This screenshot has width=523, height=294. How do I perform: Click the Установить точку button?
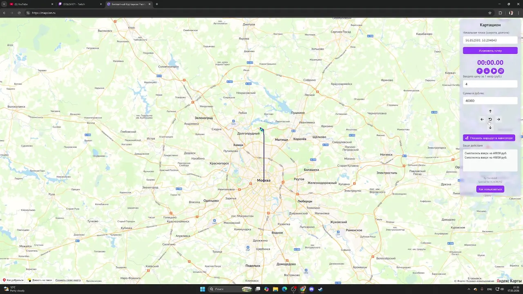tap(490, 51)
